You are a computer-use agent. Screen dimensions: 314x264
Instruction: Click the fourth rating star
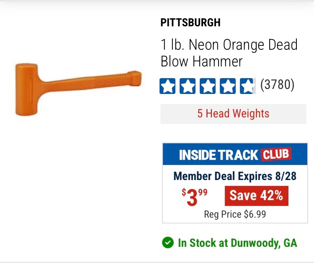pos(228,86)
